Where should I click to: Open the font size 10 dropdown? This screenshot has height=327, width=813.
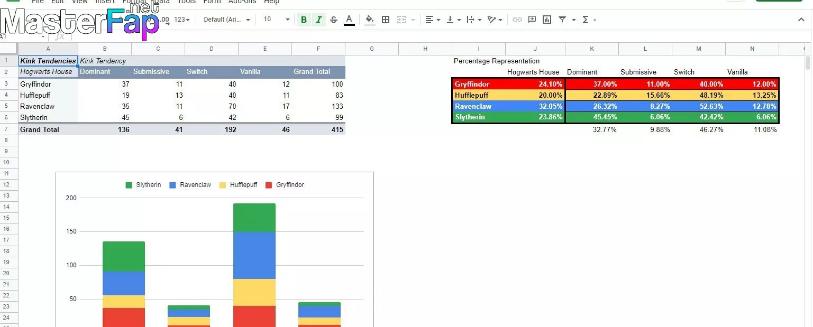[277, 20]
